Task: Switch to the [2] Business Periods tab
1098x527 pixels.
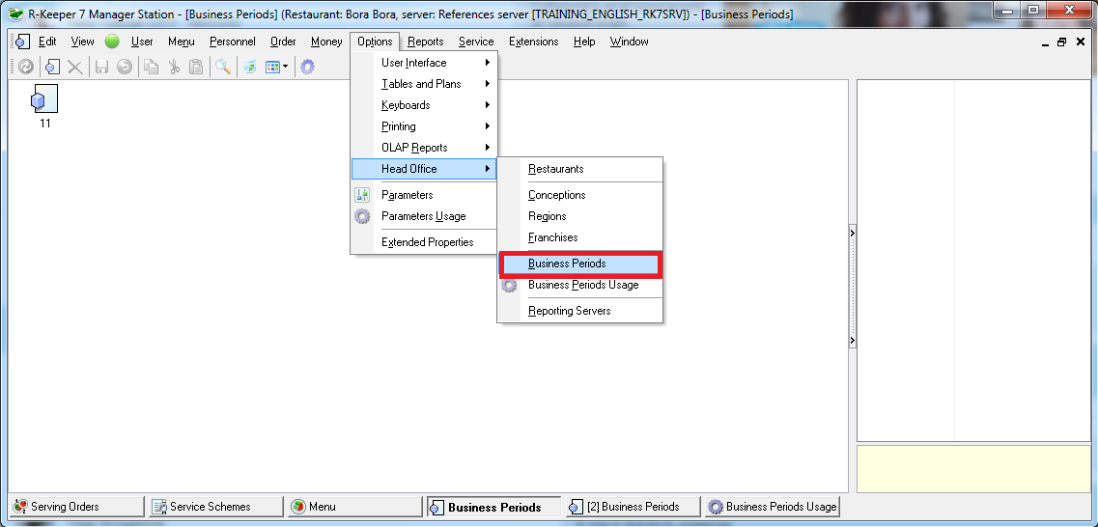Action: tap(633, 507)
